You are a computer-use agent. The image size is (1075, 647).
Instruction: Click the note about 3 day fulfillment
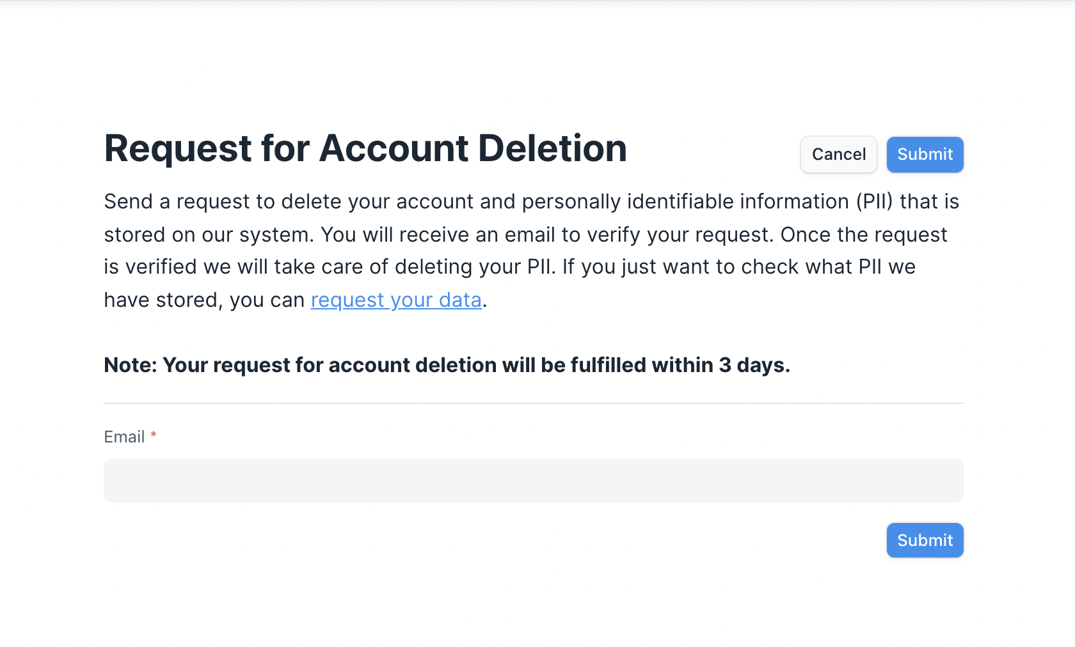point(447,364)
